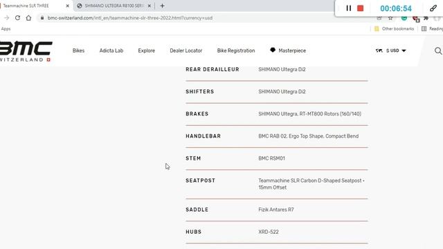The height and width of the screenshot is (249, 443).
Task: Close the Teammachine SLR THREE tab
Action: (x=68, y=6)
